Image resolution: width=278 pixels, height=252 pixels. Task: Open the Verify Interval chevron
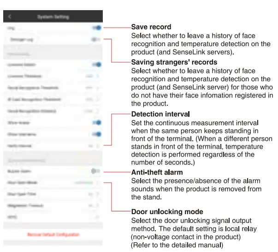[98, 146]
